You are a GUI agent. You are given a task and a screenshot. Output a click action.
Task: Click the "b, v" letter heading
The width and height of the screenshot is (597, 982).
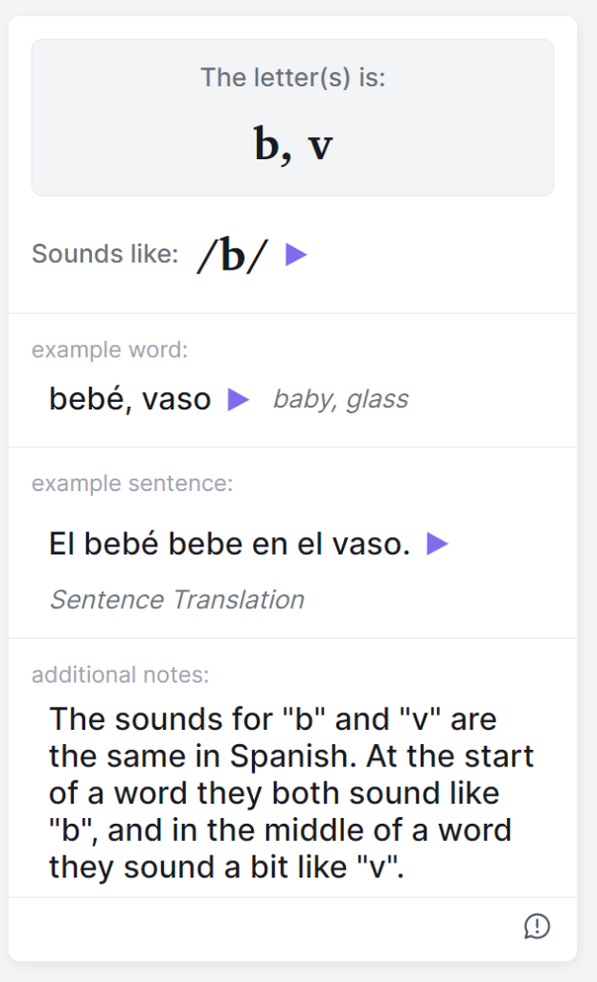[293, 144]
